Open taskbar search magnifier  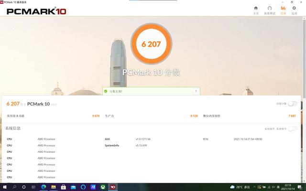pyautogui.click(x=14, y=187)
